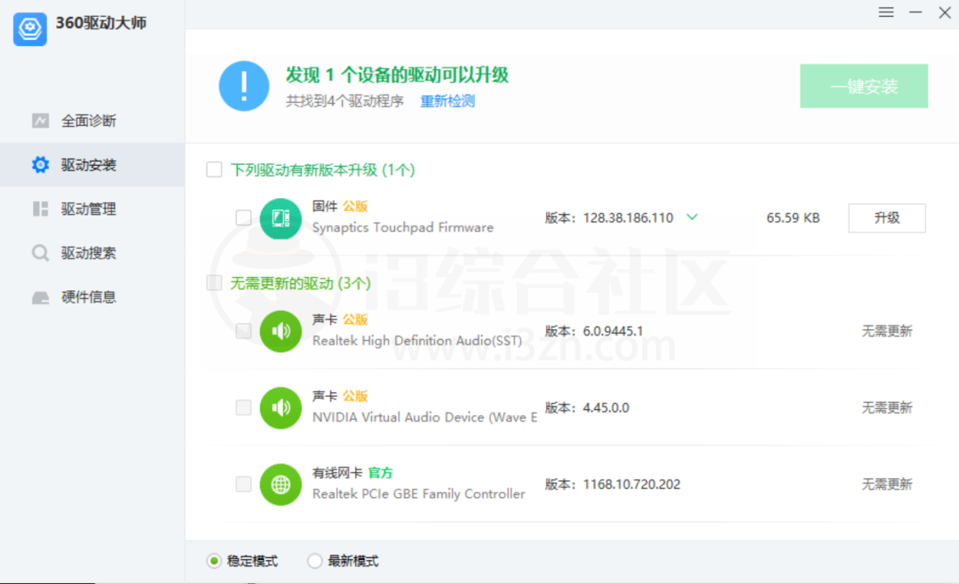The height and width of the screenshot is (584, 959).
Task: Click the 重新检测 link
Action: (448, 101)
